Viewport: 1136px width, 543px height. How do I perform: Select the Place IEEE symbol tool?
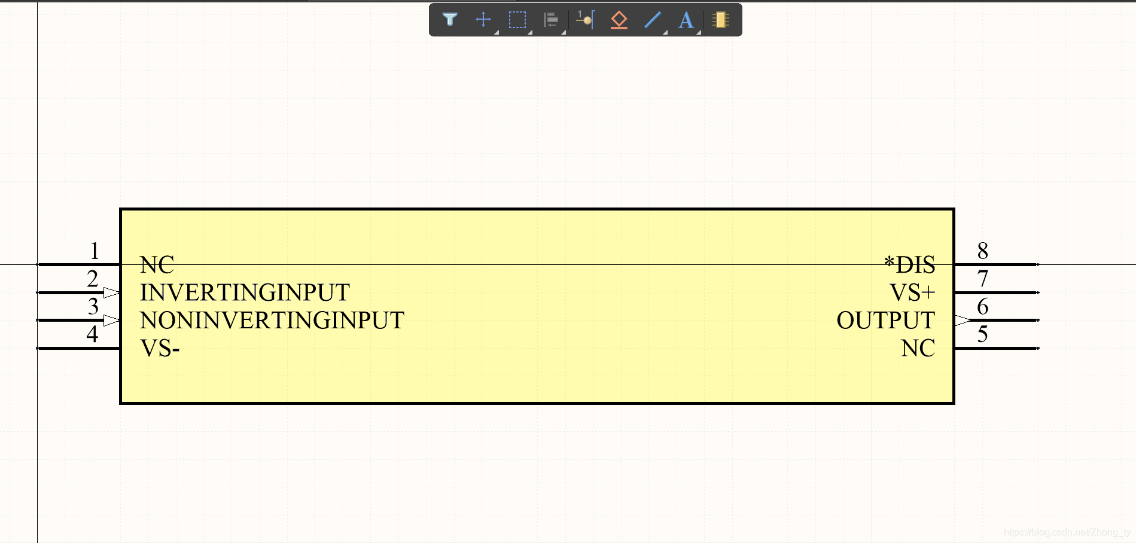[x=619, y=20]
